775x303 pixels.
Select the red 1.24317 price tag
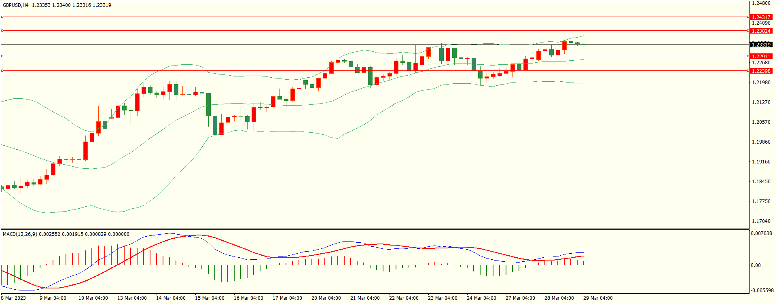761,17
